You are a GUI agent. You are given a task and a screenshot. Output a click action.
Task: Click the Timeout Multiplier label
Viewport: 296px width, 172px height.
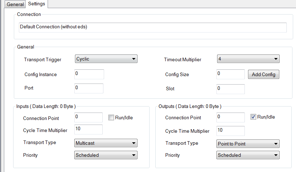tap(183, 59)
